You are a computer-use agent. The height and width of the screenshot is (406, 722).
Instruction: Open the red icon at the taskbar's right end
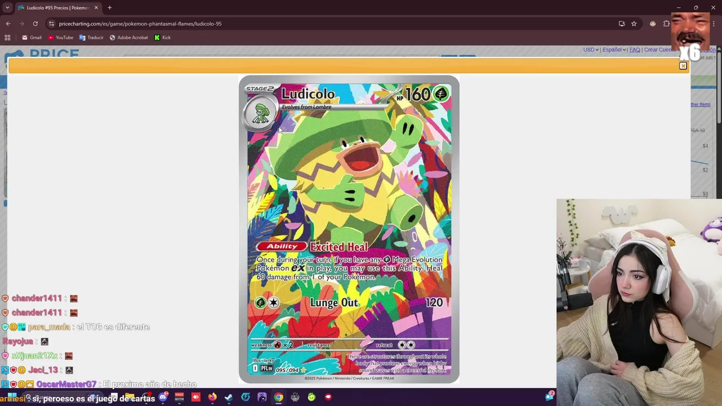(328, 397)
